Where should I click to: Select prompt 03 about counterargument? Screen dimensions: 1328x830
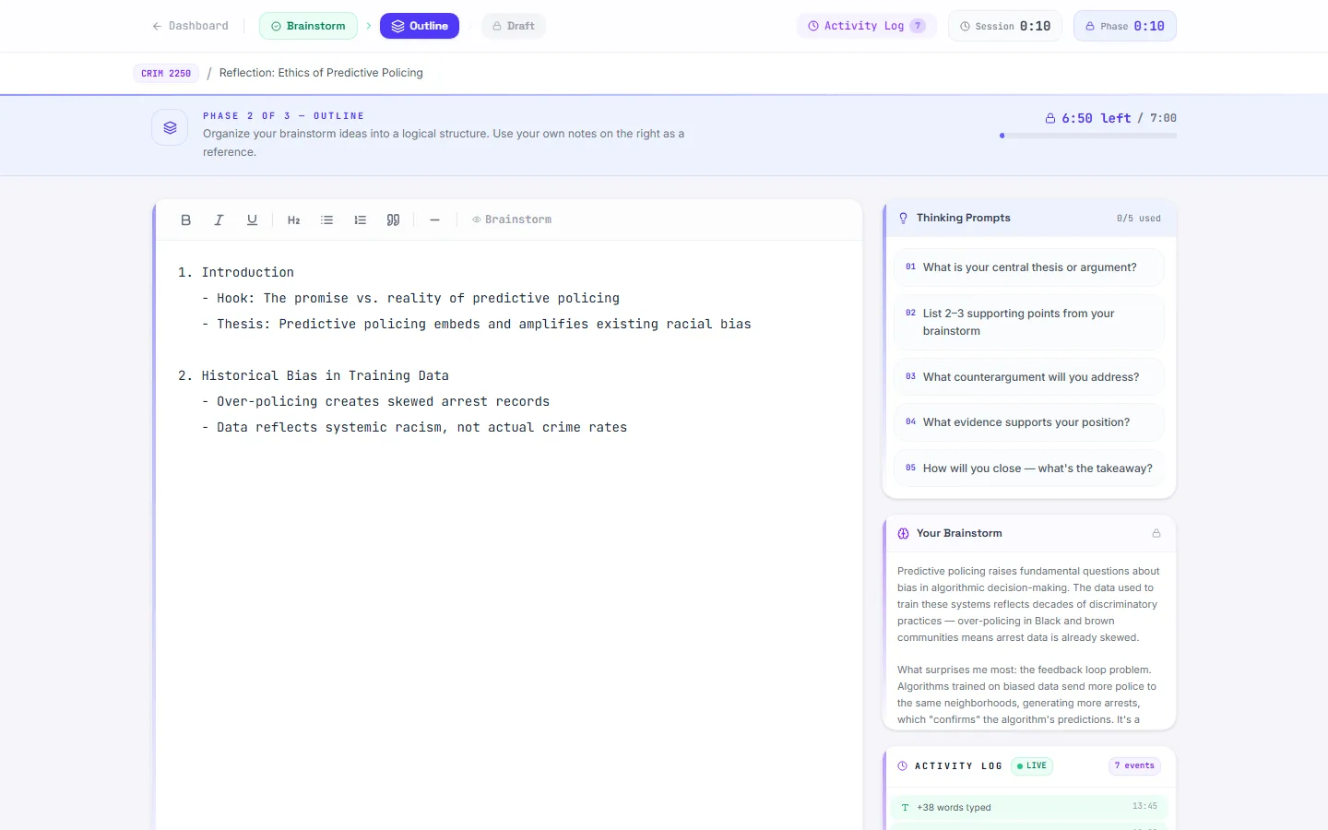click(1029, 377)
